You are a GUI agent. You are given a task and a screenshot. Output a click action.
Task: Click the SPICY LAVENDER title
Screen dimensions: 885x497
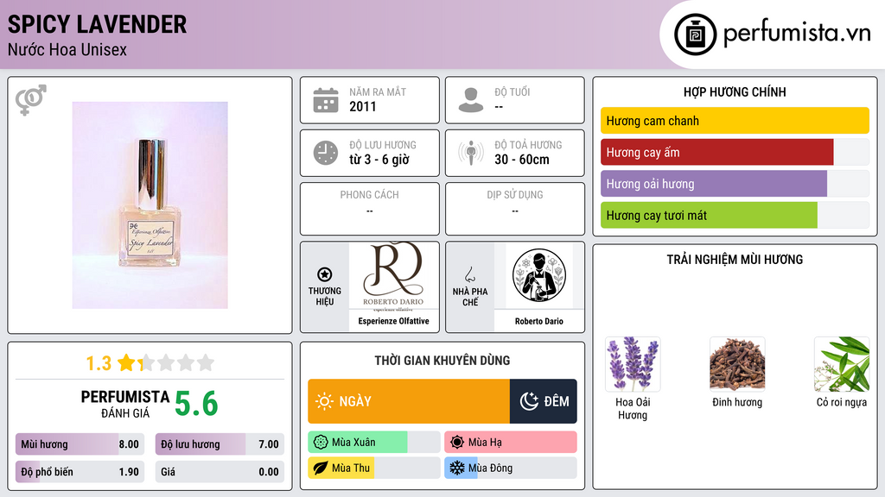(97, 24)
